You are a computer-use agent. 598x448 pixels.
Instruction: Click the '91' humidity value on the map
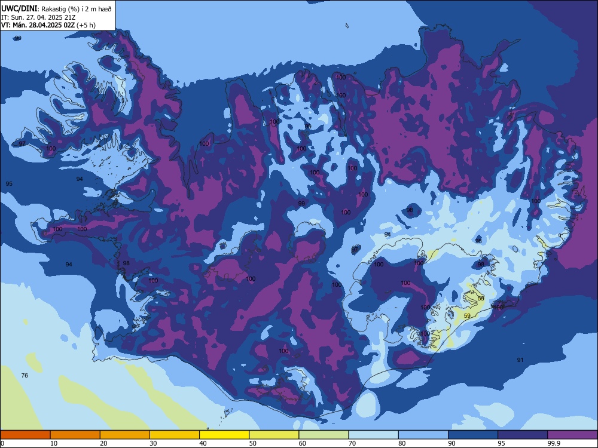(520, 360)
